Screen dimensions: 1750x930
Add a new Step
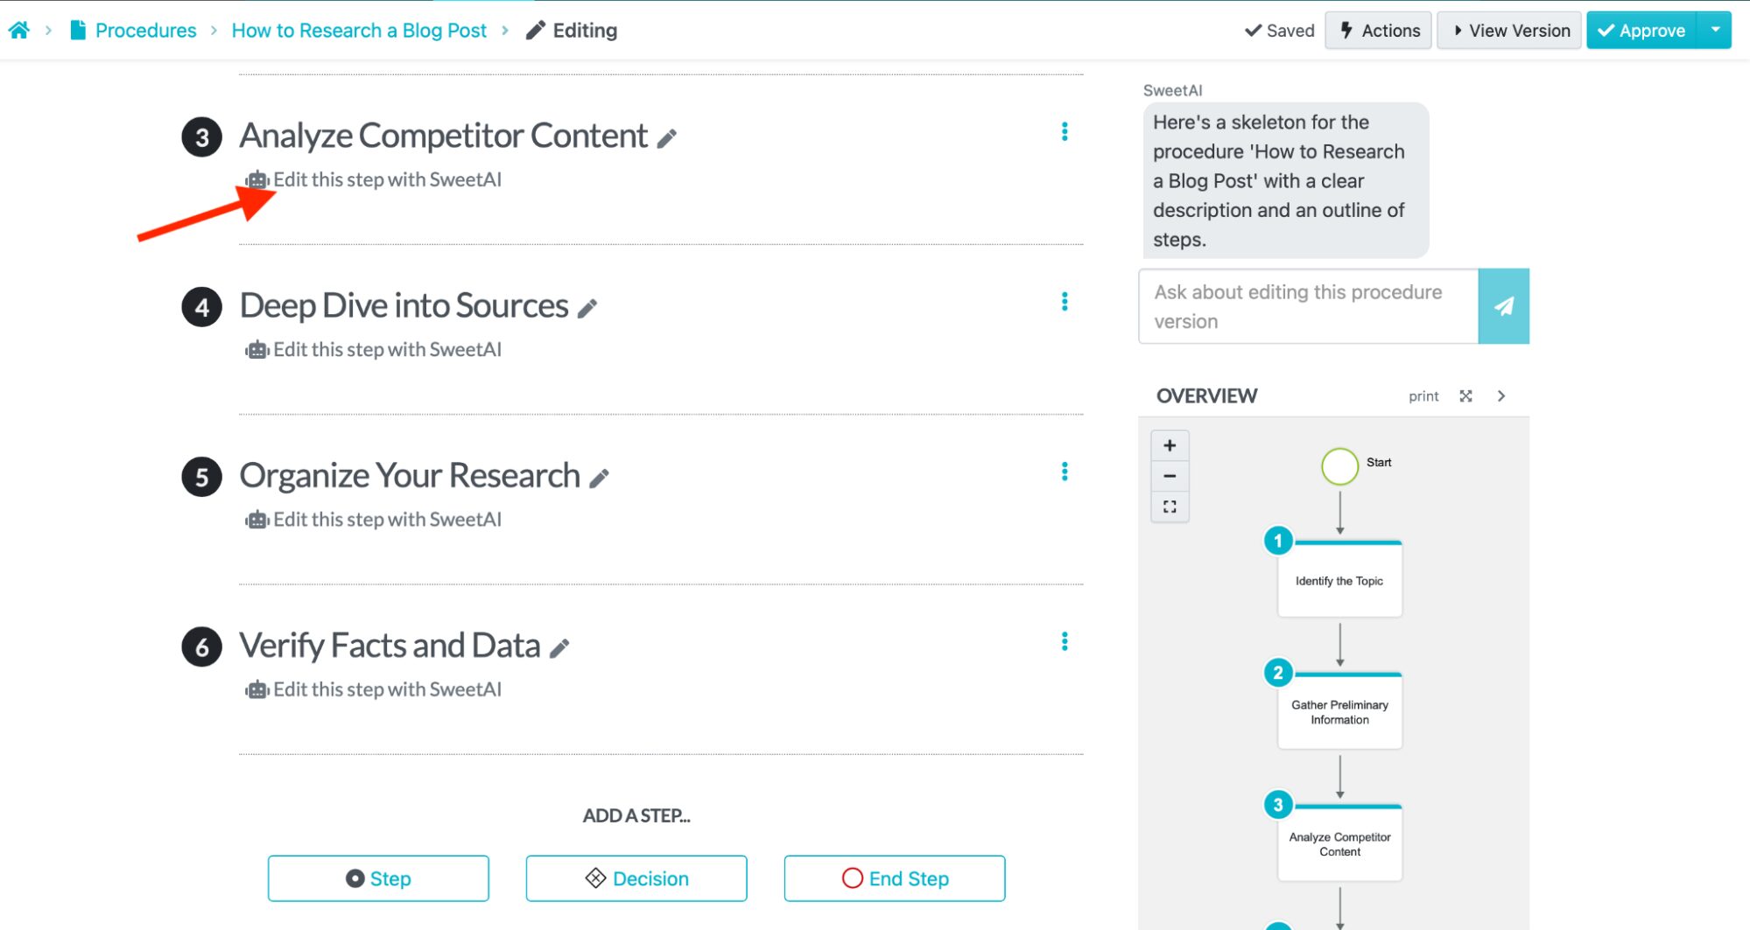[378, 878]
